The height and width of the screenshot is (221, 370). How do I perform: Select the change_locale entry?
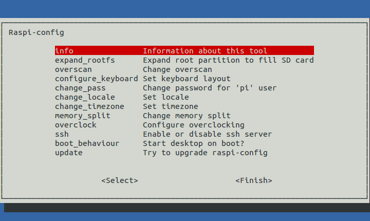[x=184, y=97]
